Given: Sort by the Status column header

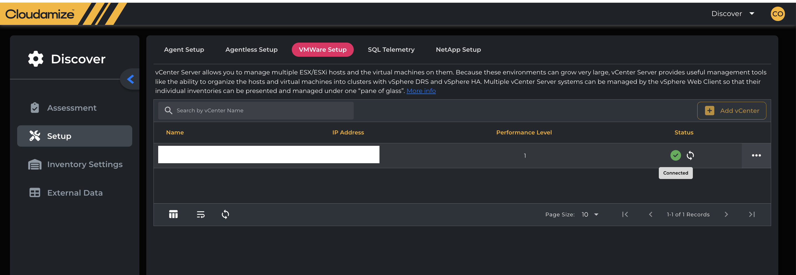Looking at the screenshot, I should coord(684,133).
